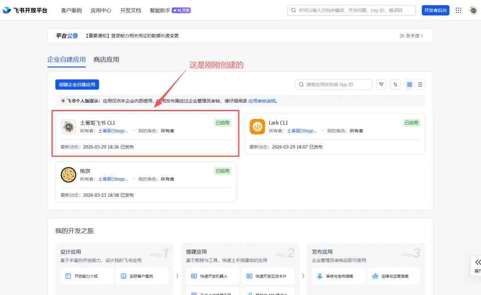Open 客户案例 menu
Image resolution: width=481 pixels, height=295 pixels.
[71, 10]
